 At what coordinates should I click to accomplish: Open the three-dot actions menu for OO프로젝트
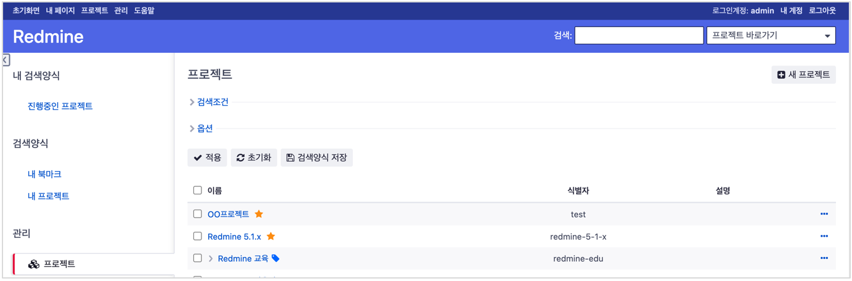pos(824,214)
